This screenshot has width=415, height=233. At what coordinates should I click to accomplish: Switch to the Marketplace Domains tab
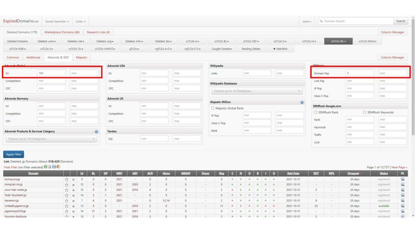tap(62, 32)
